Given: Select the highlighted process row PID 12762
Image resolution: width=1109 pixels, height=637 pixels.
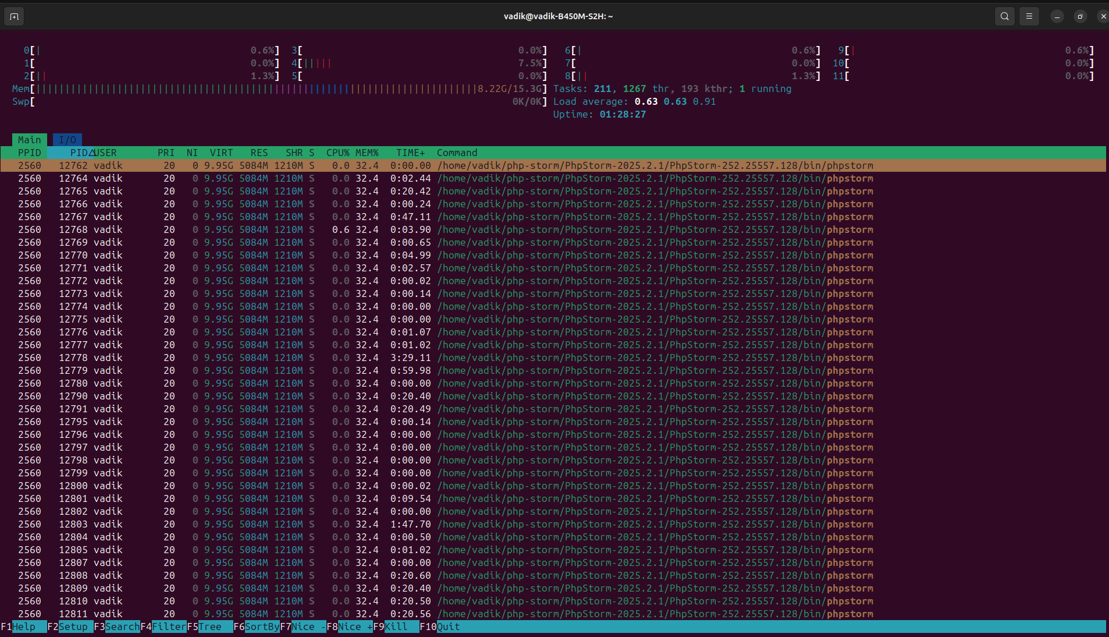Looking at the screenshot, I should [553, 165].
